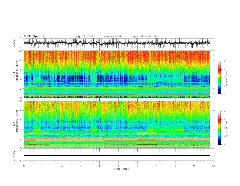The height and width of the screenshot is (186, 240).
Task: Click the time axis tick '3'
Action: pos(81,166)
